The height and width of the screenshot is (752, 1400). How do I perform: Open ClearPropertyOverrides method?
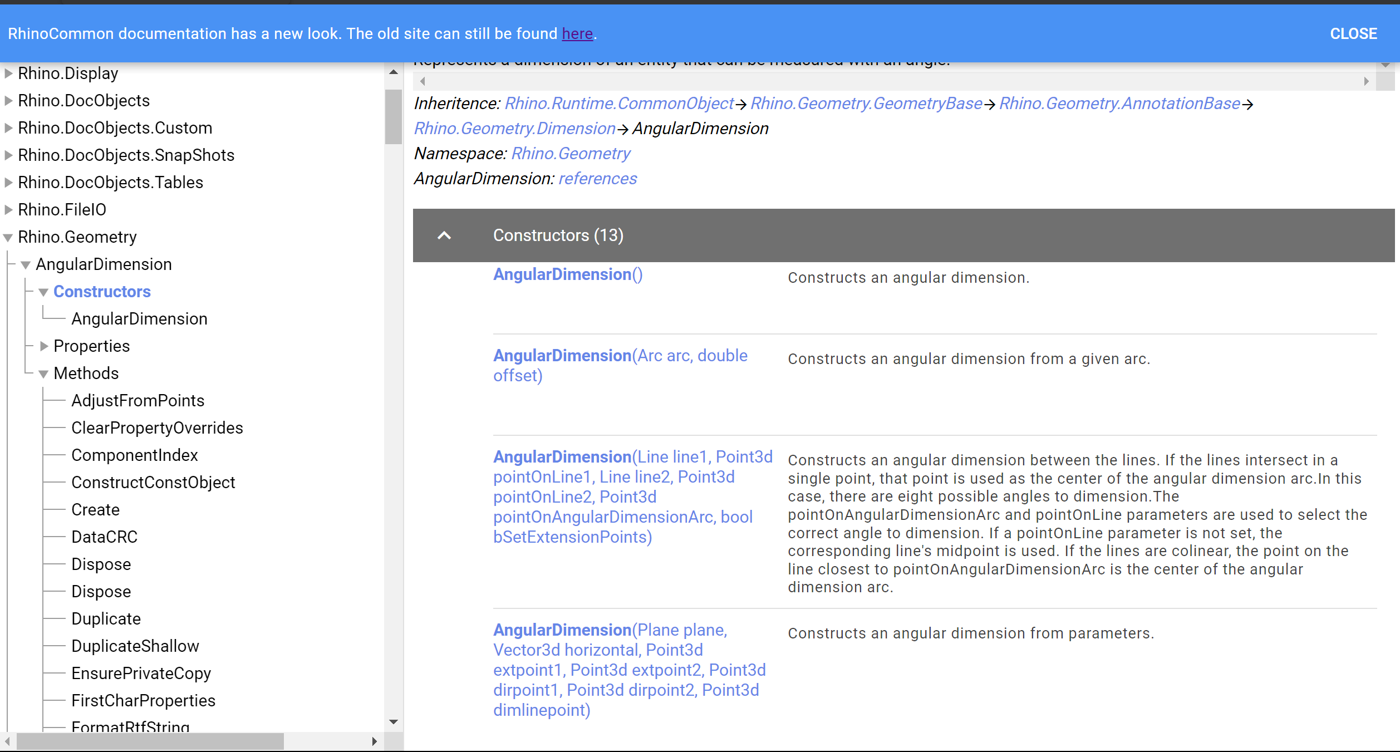point(157,428)
